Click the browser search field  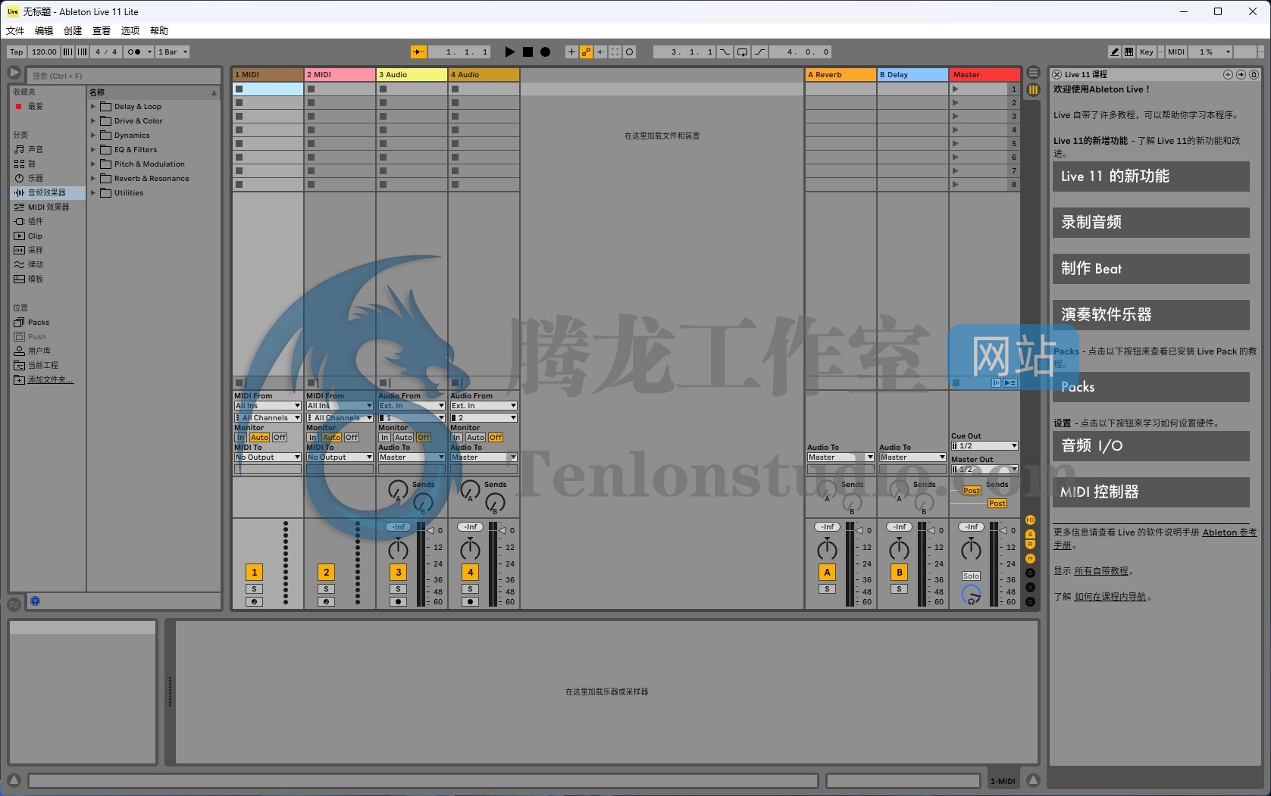pyautogui.click(x=124, y=76)
